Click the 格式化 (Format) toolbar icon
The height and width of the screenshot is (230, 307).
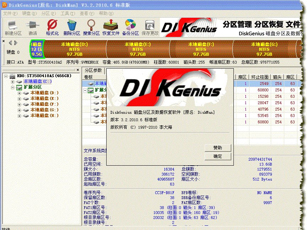tap(52, 28)
